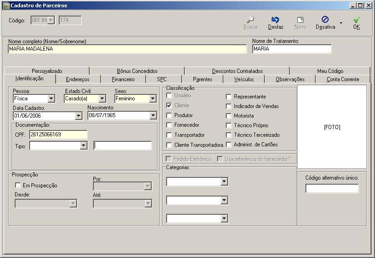Switch to the Personalizado tab
The height and width of the screenshot is (258, 375).
tap(47, 71)
